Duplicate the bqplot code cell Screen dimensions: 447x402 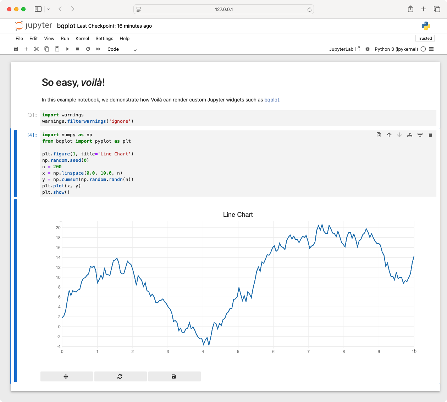tap(379, 135)
